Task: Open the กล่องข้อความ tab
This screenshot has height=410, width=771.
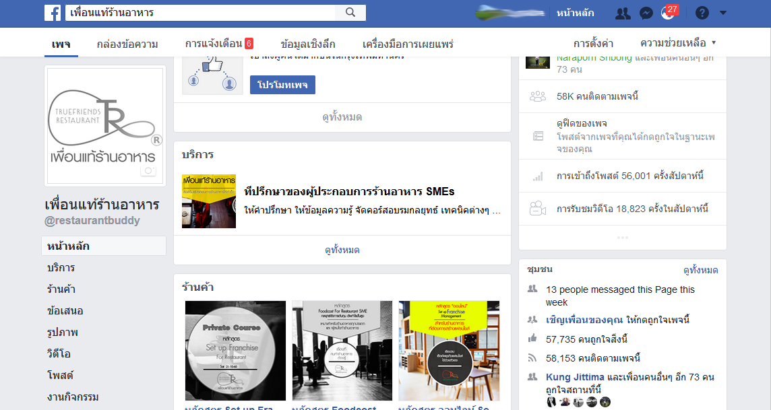Action: (x=127, y=44)
